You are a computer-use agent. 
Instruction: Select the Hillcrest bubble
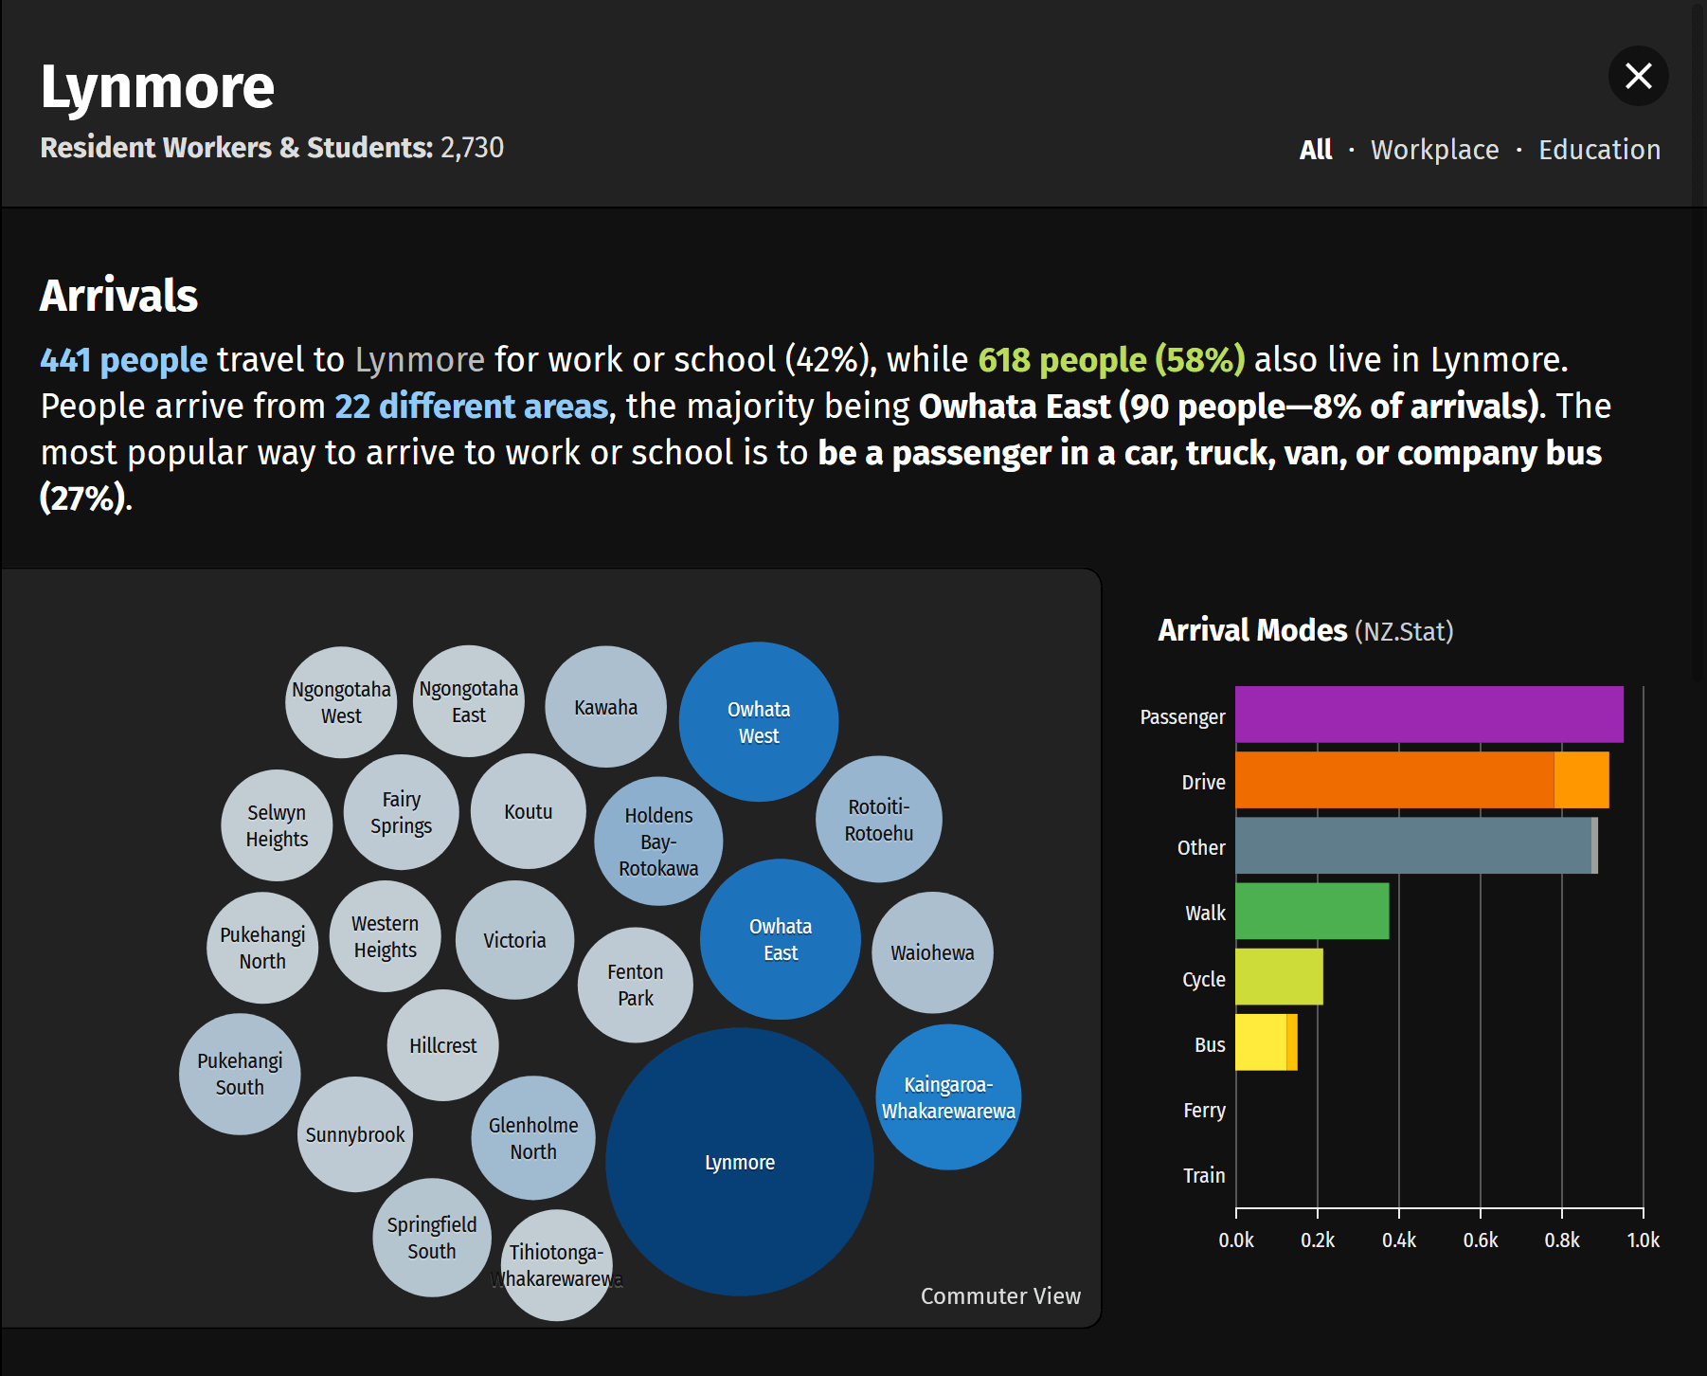(443, 1045)
